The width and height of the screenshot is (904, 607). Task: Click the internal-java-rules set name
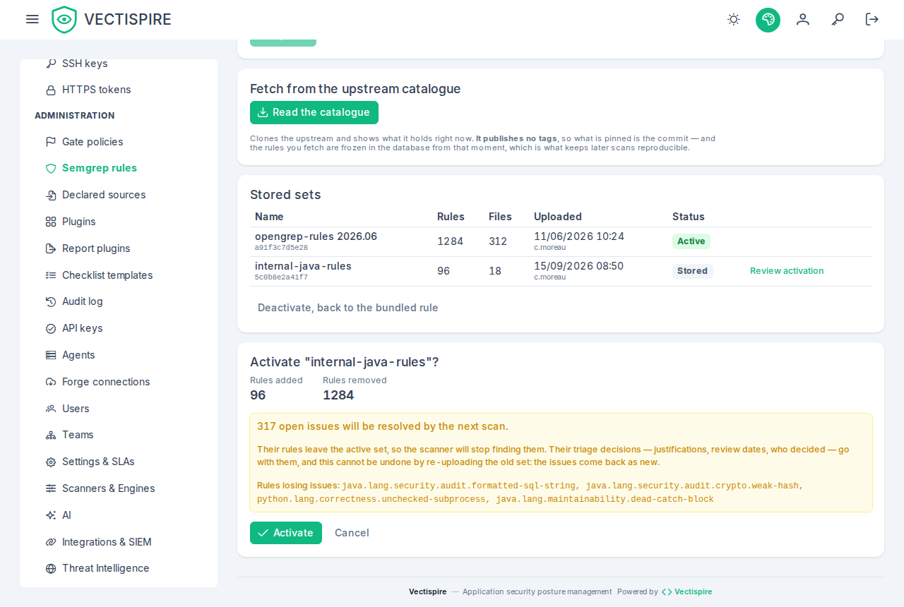(x=303, y=266)
